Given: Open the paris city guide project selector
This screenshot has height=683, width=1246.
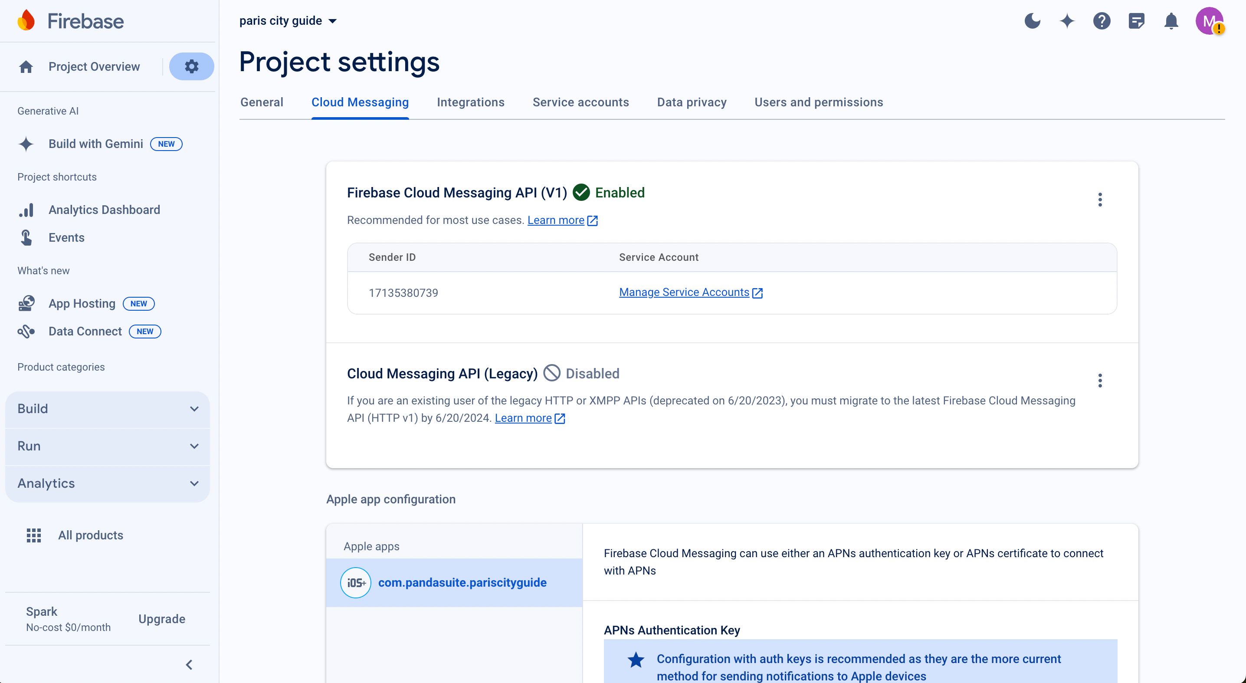Looking at the screenshot, I should (287, 20).
